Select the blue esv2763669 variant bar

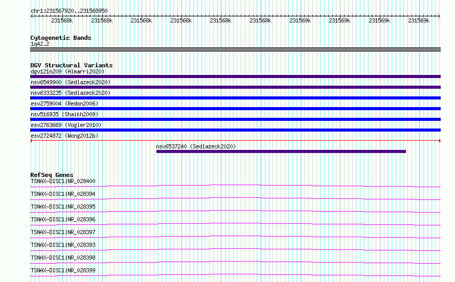point(235,130)
